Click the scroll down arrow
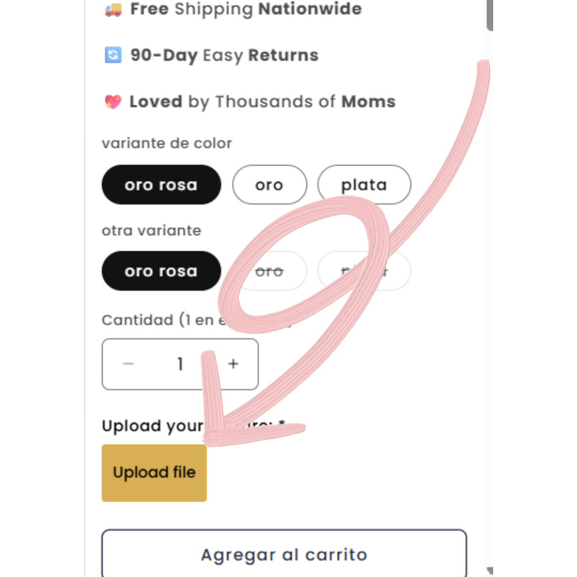 [x=489, y=571]
